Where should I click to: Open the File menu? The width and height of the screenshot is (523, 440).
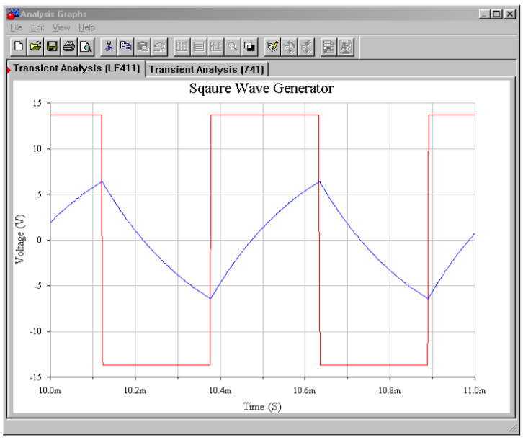(x=17, y=27)
